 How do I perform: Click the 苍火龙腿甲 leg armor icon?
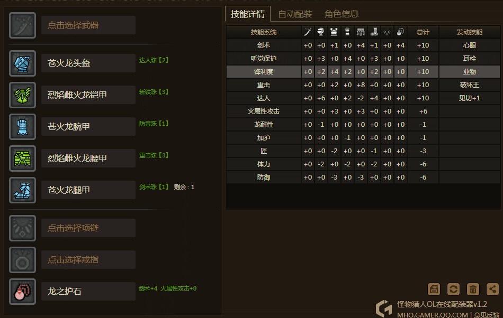click(22, 190)
